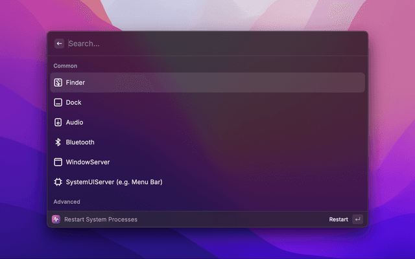Screen dimensions: 415x259
Task: Select the WindowServer entry label
Action: click(x=88, y=162)
